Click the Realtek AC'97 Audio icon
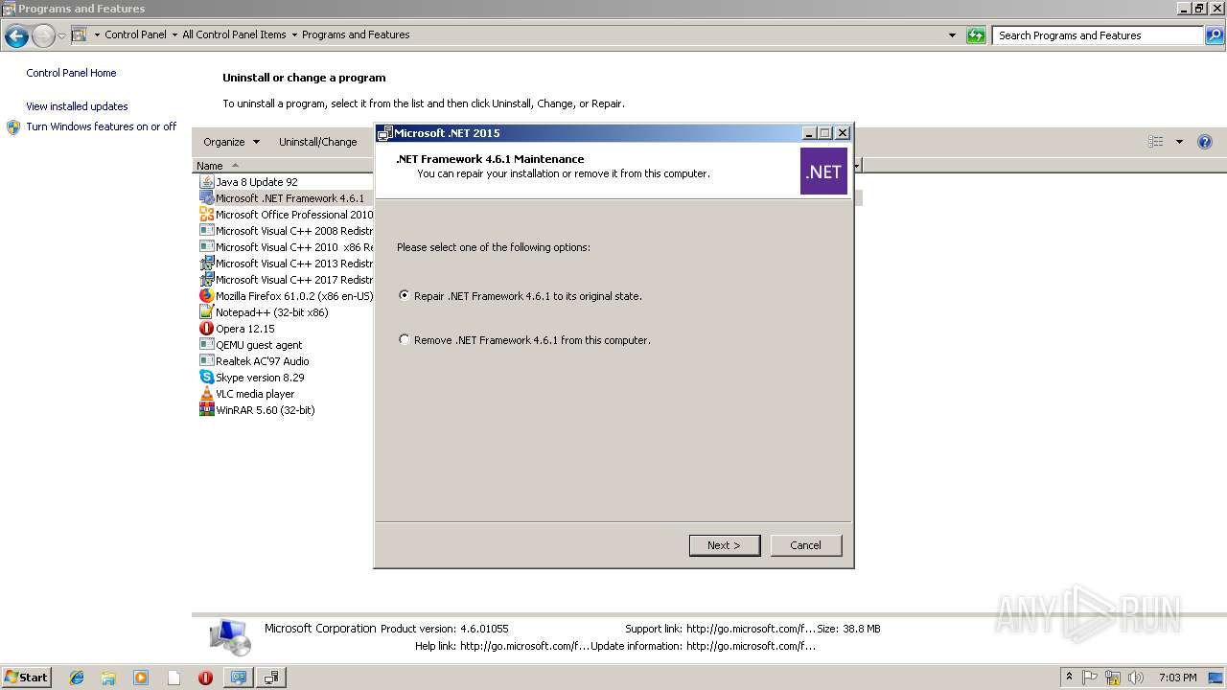Screen dimensions: 1227x690 206,360
